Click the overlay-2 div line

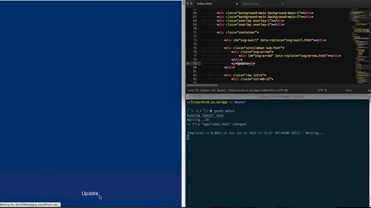pyautogui.click(x=250, y=24)
